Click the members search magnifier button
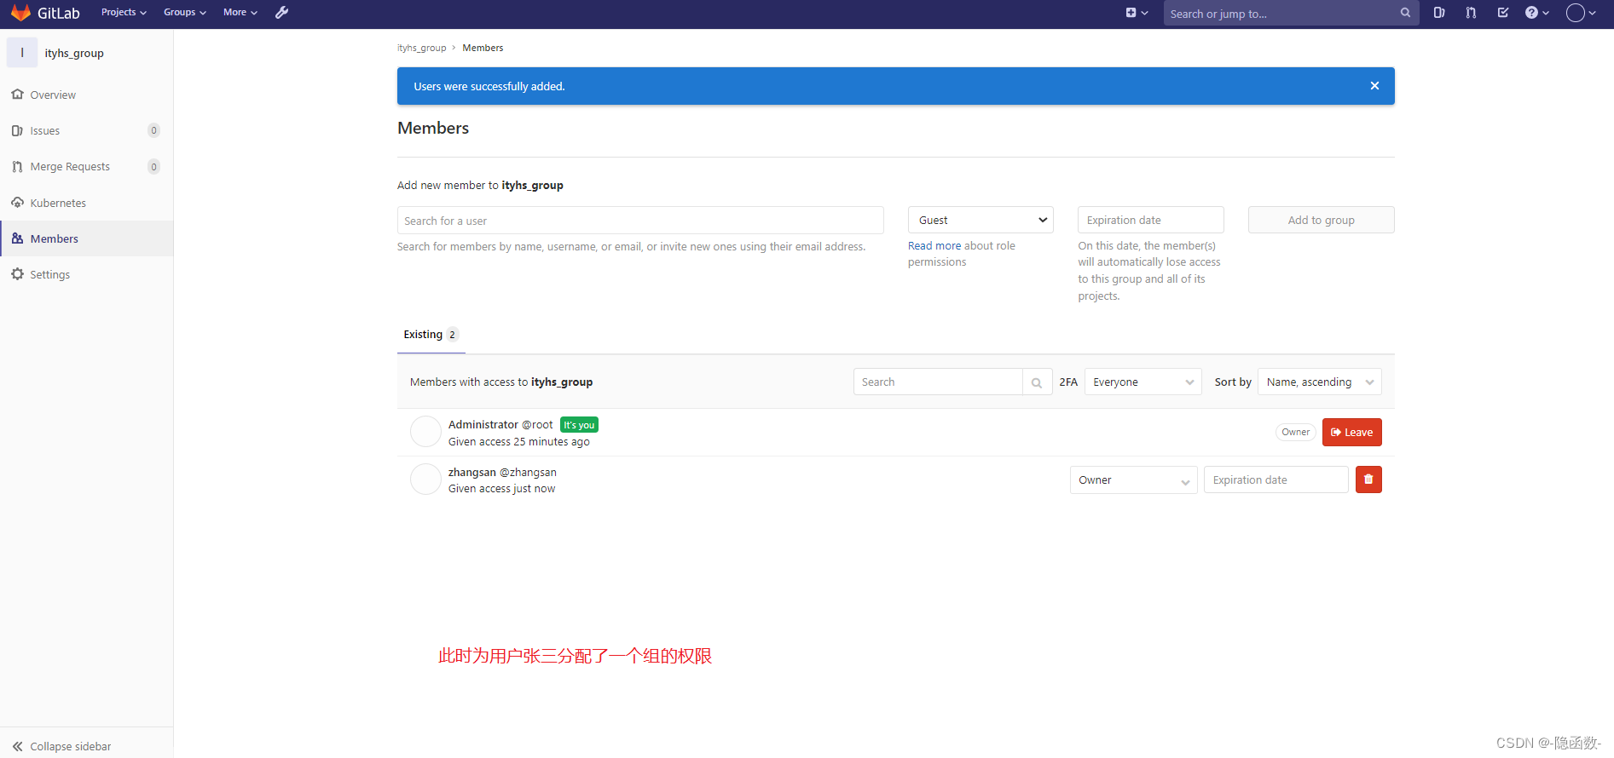The image size is (1614, 758). point(1037,382)
